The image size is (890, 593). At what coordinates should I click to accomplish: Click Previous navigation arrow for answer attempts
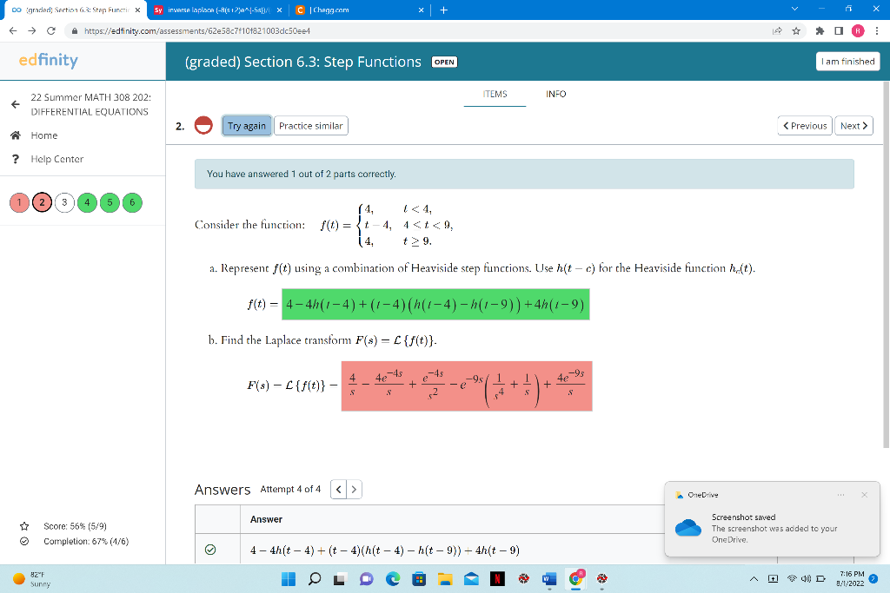[x=337, y=489]
